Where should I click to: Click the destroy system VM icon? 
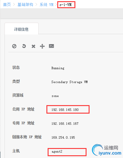[33, 46]
